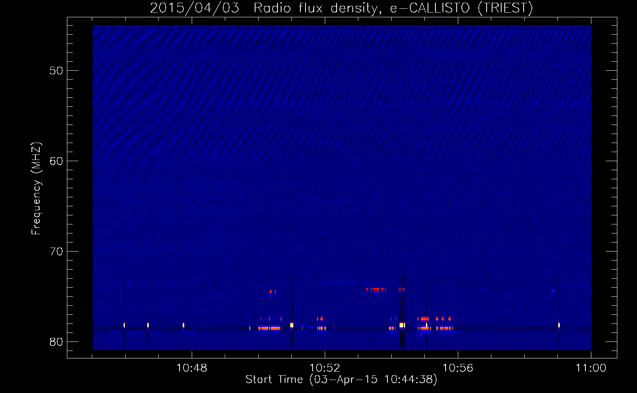This screenshot has height=393, width=637.
Task: Click the '10:48' time tick label
Action: pos(192,368)
